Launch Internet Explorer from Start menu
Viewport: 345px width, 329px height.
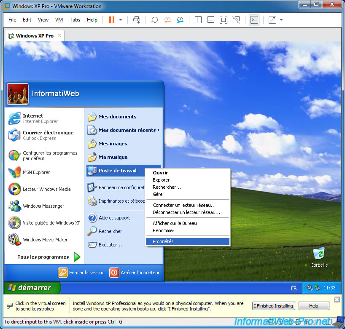(x=43, y=118)
